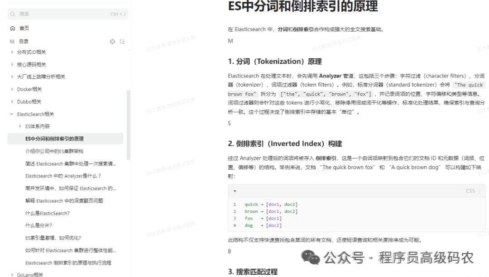489x277 pixels.
Task: Click the CSS label on the code block
Action: (470, 191)
